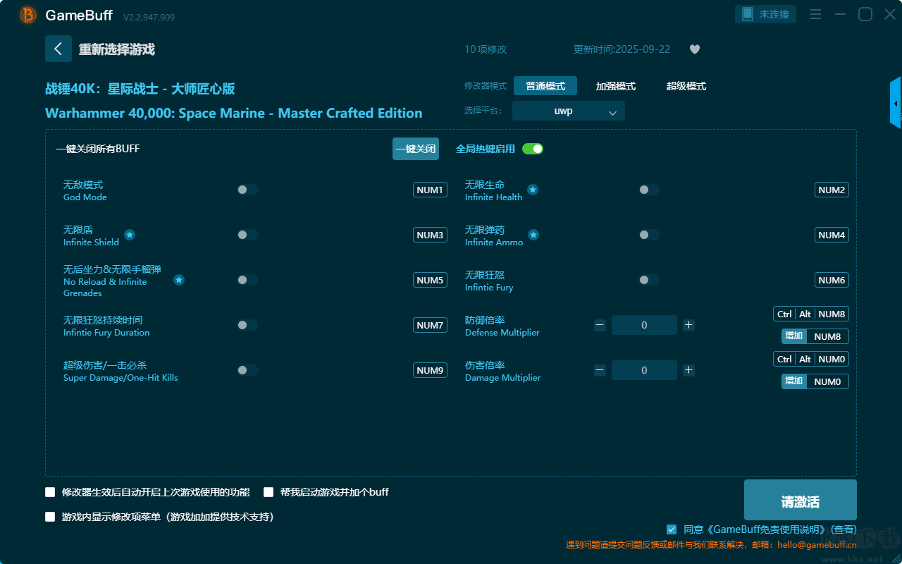Click the phone connection icon
The image size is (902, 564).
point(748,14)
